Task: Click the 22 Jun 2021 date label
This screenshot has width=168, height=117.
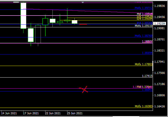Action: [x=53, y=113]
